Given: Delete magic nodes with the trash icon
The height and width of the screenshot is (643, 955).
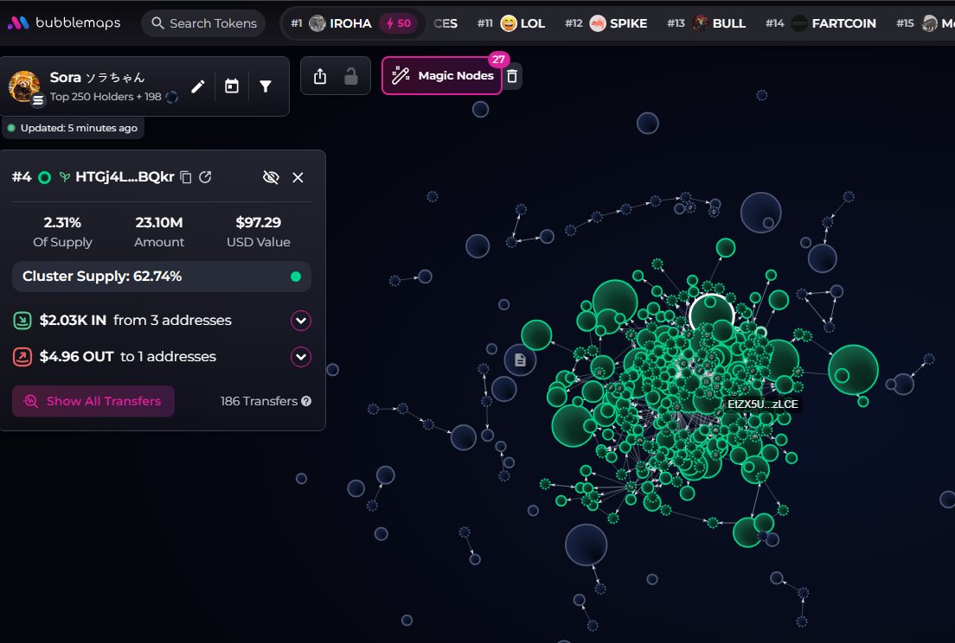Looking at the screenshot, I should click(x=512, y=76).
